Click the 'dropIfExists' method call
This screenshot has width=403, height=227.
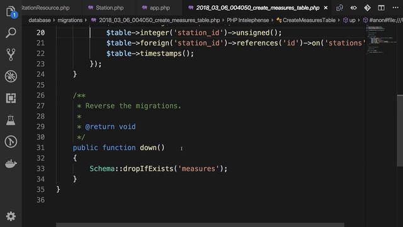click(149, 168)
